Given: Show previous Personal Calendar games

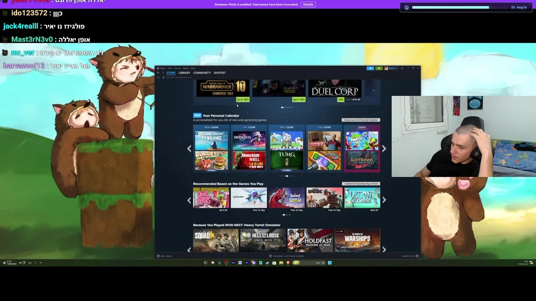Looking at the screenshot, I should (189, 148).
